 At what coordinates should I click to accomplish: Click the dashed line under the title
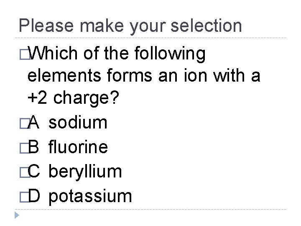click(x=150, y=38)
